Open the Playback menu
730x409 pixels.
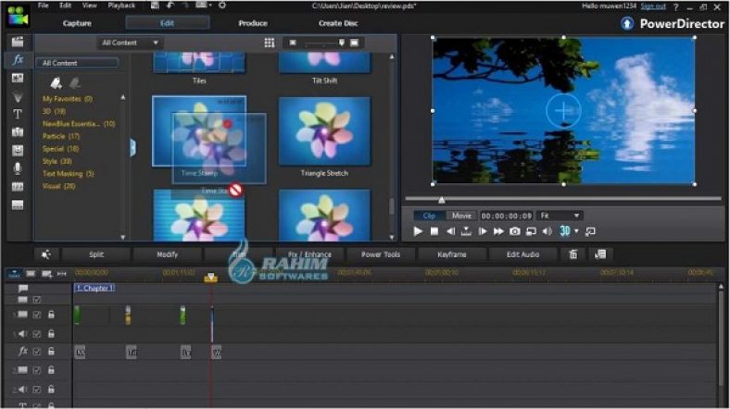121,6
